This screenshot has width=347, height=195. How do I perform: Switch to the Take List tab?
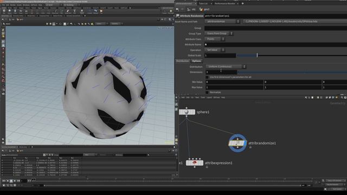(x=203, y=4)
